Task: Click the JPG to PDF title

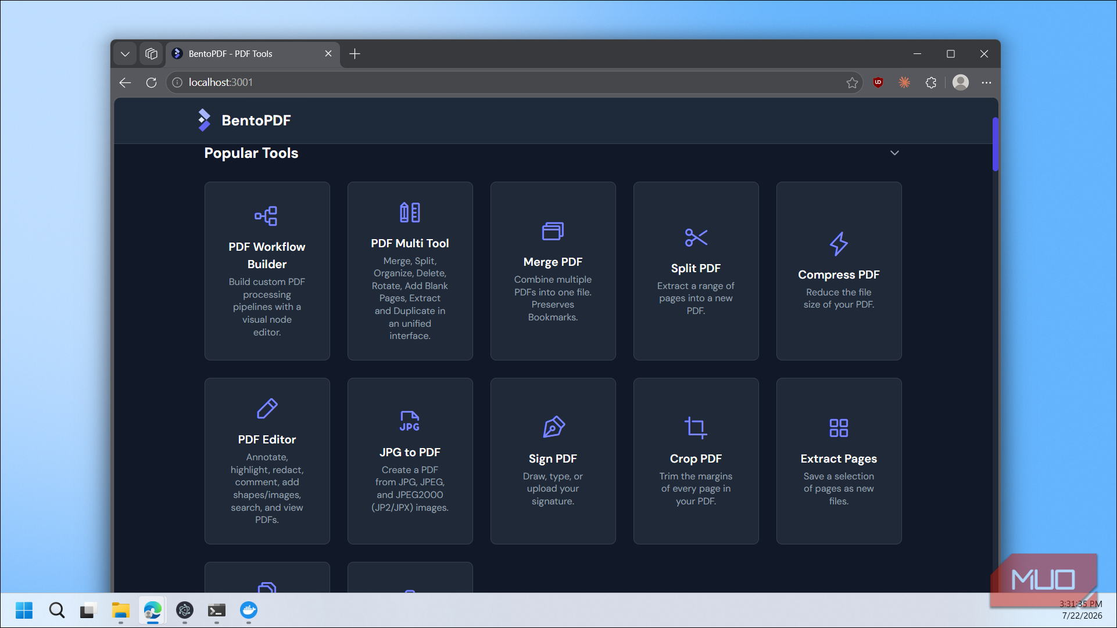Action: 410,452
